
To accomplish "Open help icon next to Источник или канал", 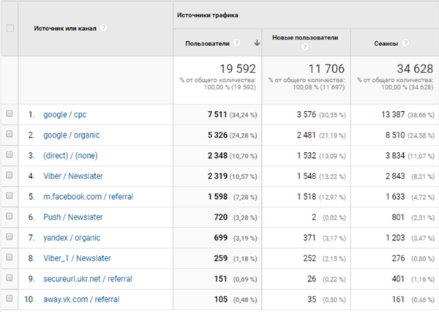I will point(104,28).
